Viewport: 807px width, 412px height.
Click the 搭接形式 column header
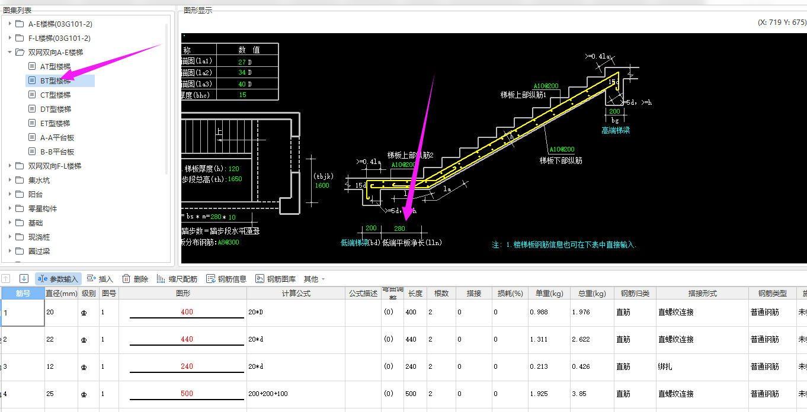702,293
